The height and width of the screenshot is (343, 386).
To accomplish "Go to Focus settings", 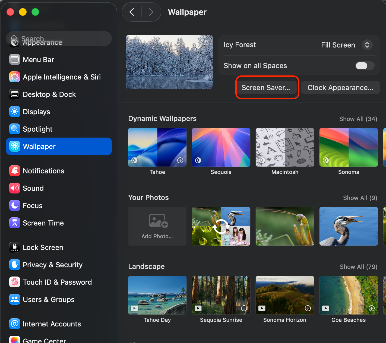I will (59, 206).
